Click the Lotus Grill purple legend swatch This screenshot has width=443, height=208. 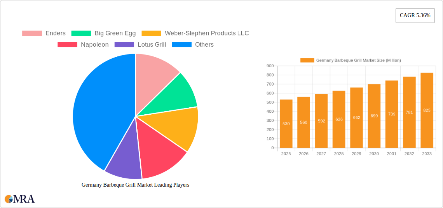pyautogui.click(x=124, y=45)
